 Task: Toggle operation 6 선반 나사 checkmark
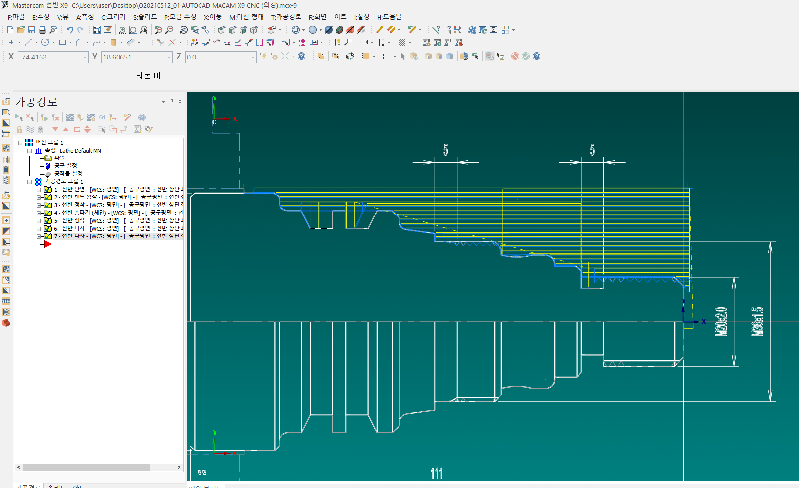[48, 228]
